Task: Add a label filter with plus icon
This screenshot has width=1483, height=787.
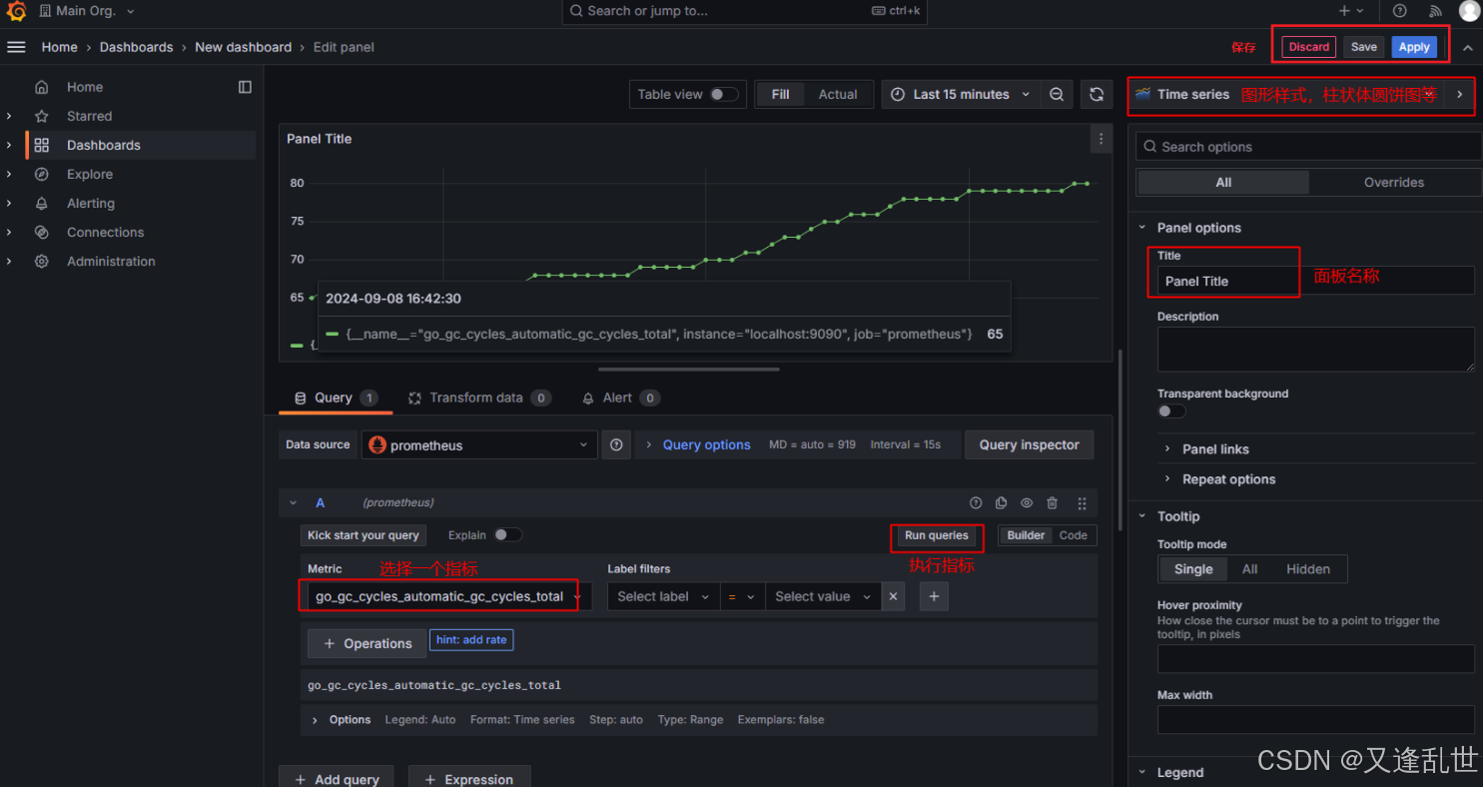Action: [934, 596]
